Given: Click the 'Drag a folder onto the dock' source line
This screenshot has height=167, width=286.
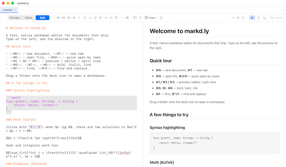Looking at the screenshot, I should [56, 76].
